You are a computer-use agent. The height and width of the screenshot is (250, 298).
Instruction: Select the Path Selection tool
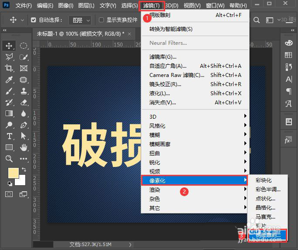24,136
